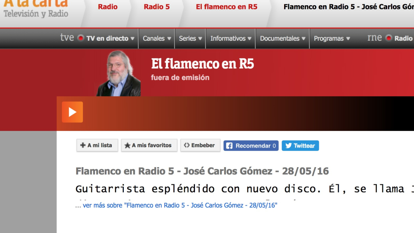
Task: Click the Twitter bird Twittear button
Action: tap(300, 146)
